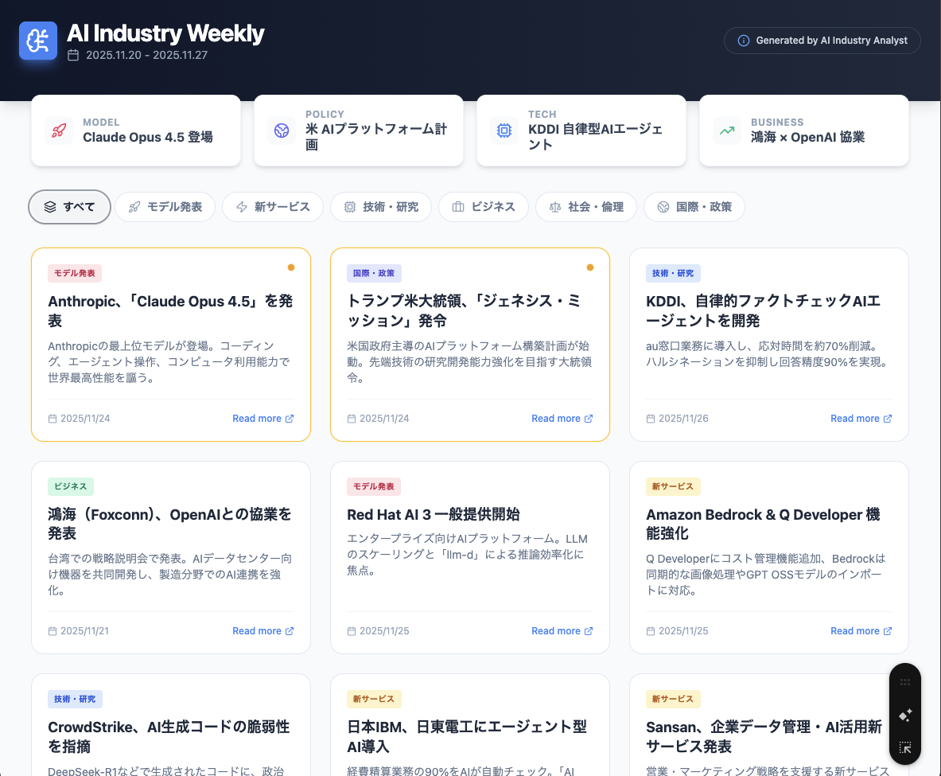
Task: Click the rocket icon on the MODEL card
Action: tap(59, 131)
